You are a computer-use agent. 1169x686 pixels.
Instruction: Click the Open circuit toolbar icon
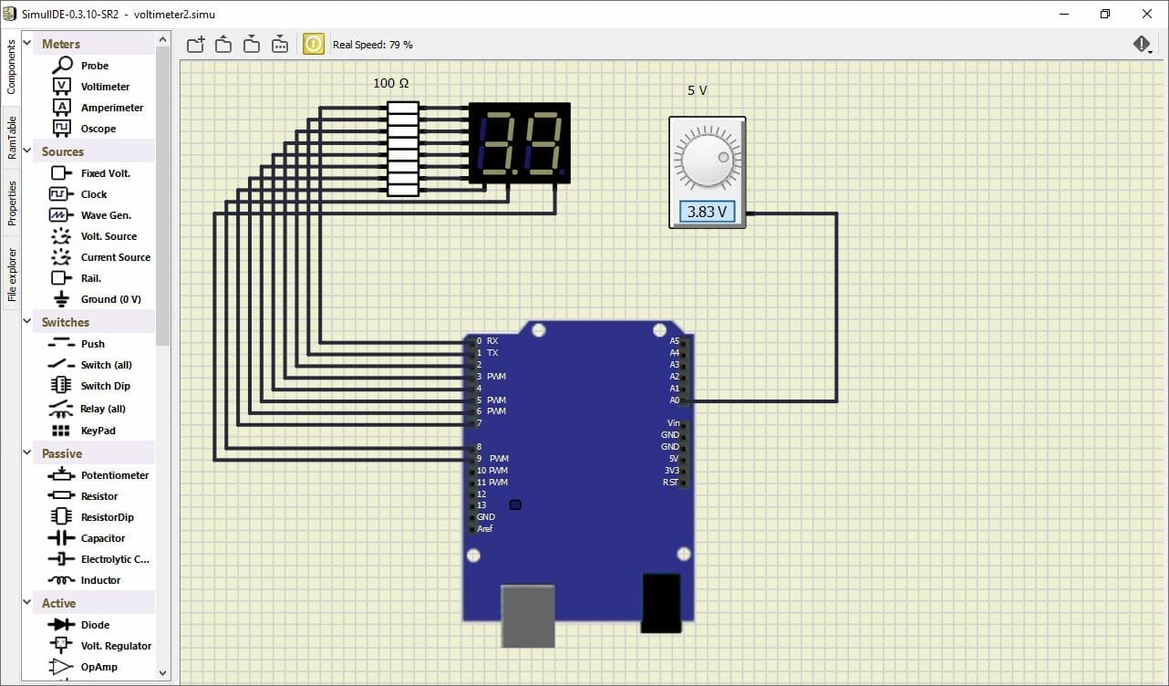click(223, 45)
